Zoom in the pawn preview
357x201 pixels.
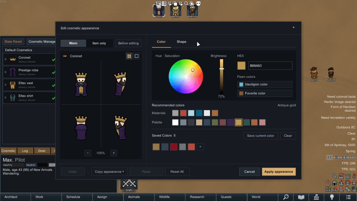114,153
